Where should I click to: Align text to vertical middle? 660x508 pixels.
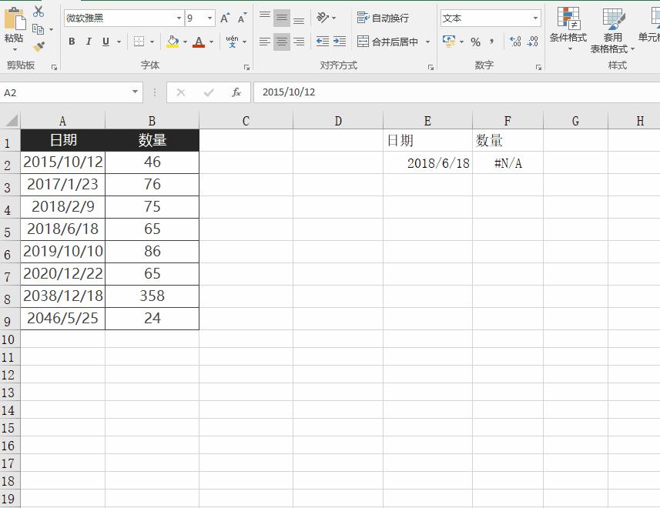pyautogui.click(x=282, y=18)
